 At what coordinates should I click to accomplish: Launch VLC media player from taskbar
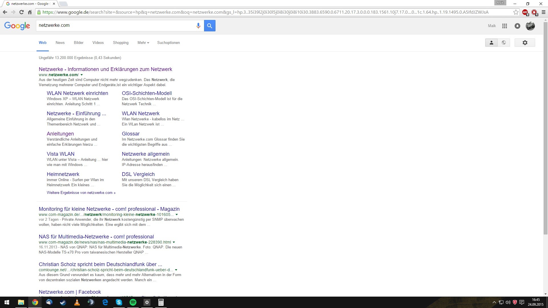(77, 302)
